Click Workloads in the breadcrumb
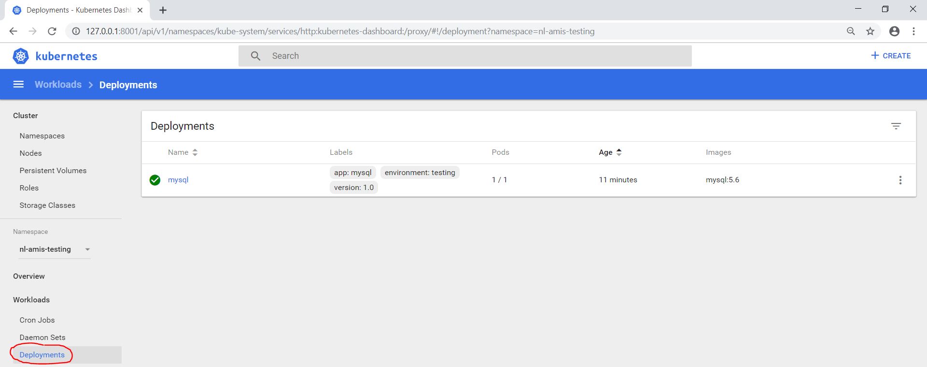Image resolution: width=927 pixels, height=367 pixels. click(x=58, y=84)
